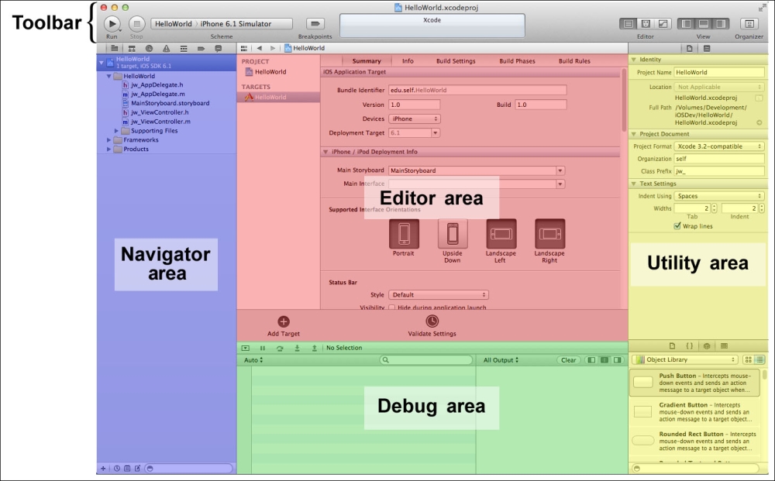
Task: Open the Organizer window
Action: [x=749, y=24]
